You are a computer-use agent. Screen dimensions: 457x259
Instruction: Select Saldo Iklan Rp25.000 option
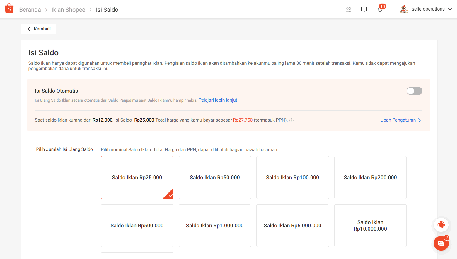(137, 178)
